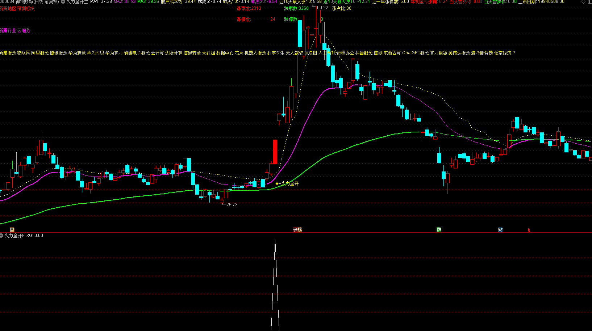Screen dimensions: 592x331
Task: Expand the 火力全开F sub-indicator dropdown arrow
Action: tap(2, 235)
